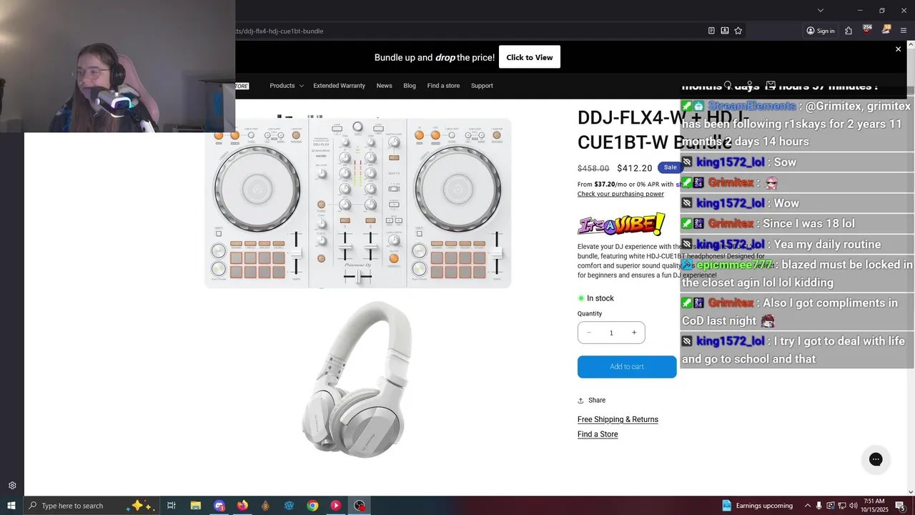Click the taskbar clock showing 7:51 AM
Image resolution: width=915 pixels, height=515 pixels.
[x=876, y=506]
